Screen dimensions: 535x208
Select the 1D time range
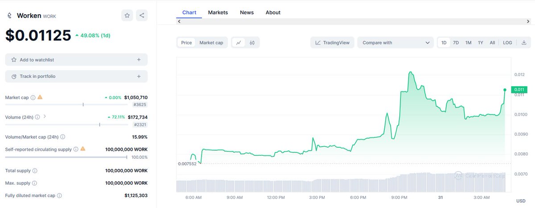(444, 43)
